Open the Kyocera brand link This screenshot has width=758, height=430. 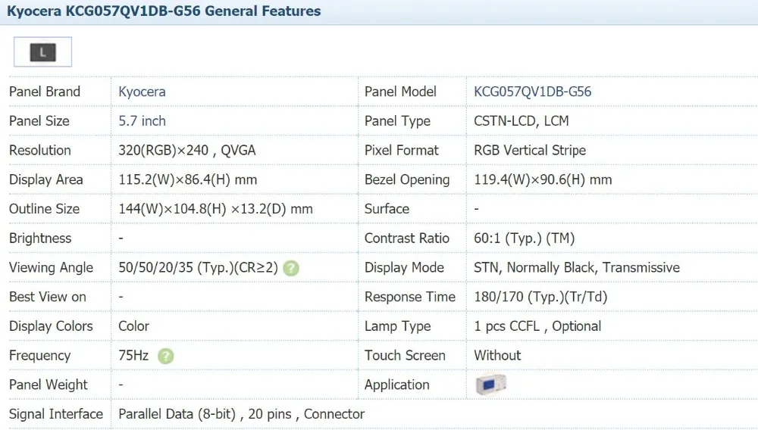[142, 92]
